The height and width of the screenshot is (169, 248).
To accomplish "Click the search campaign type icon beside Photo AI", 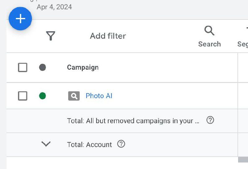I will point(74,96).
